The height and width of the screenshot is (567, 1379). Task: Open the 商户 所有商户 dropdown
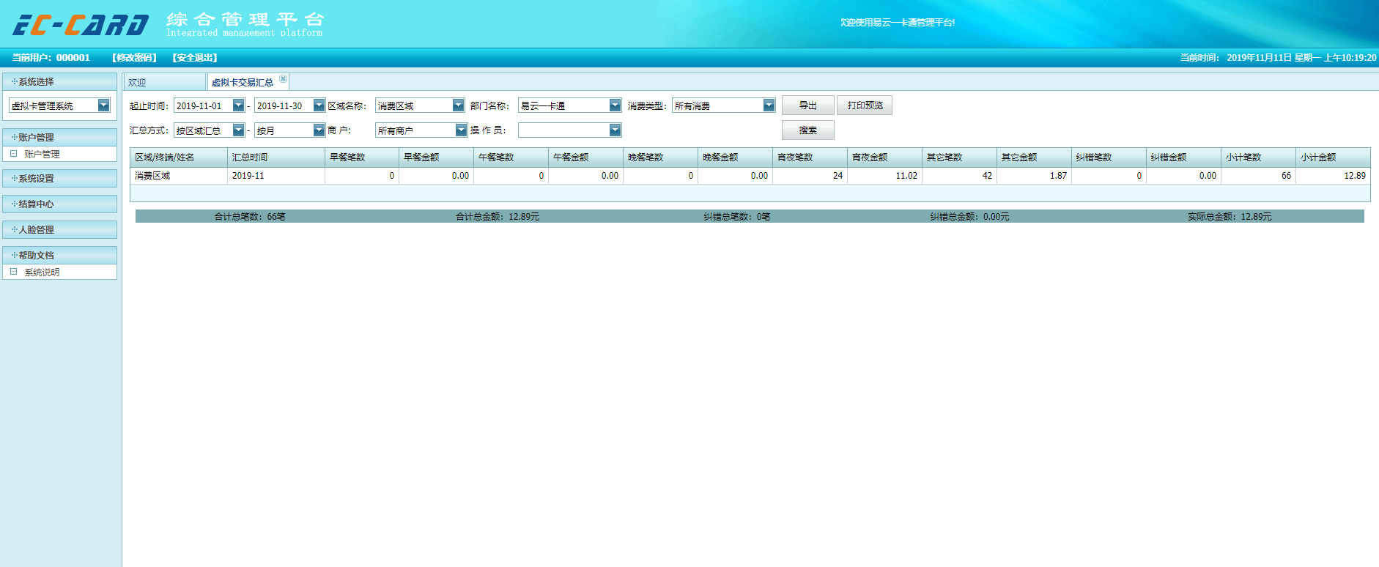(461, 130)
